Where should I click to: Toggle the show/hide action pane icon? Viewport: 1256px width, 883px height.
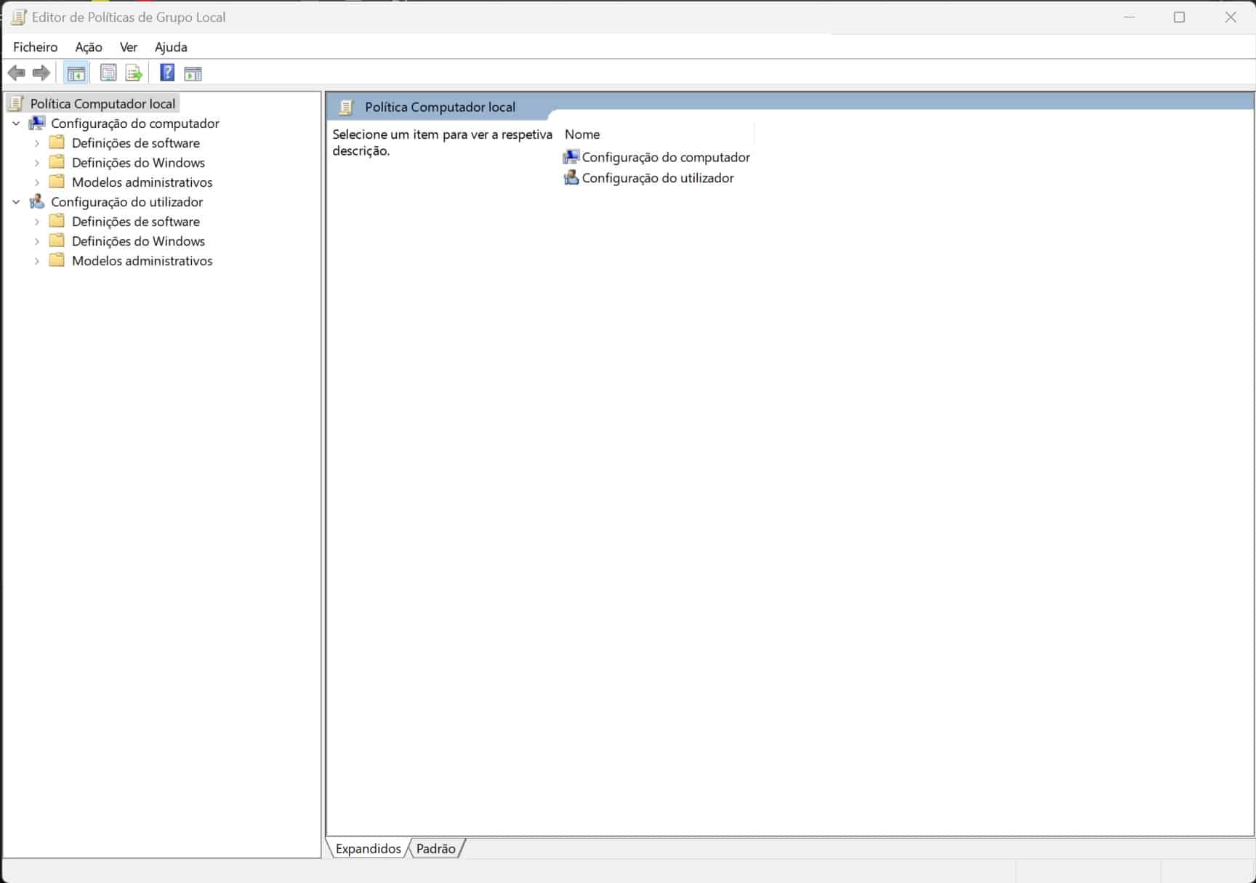(193, 73)
